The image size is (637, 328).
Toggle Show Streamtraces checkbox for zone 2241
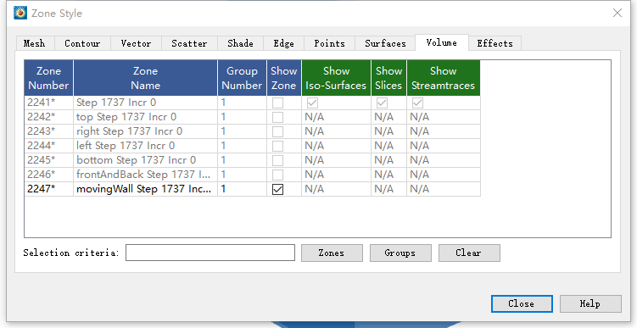click(x=417, y=103)
